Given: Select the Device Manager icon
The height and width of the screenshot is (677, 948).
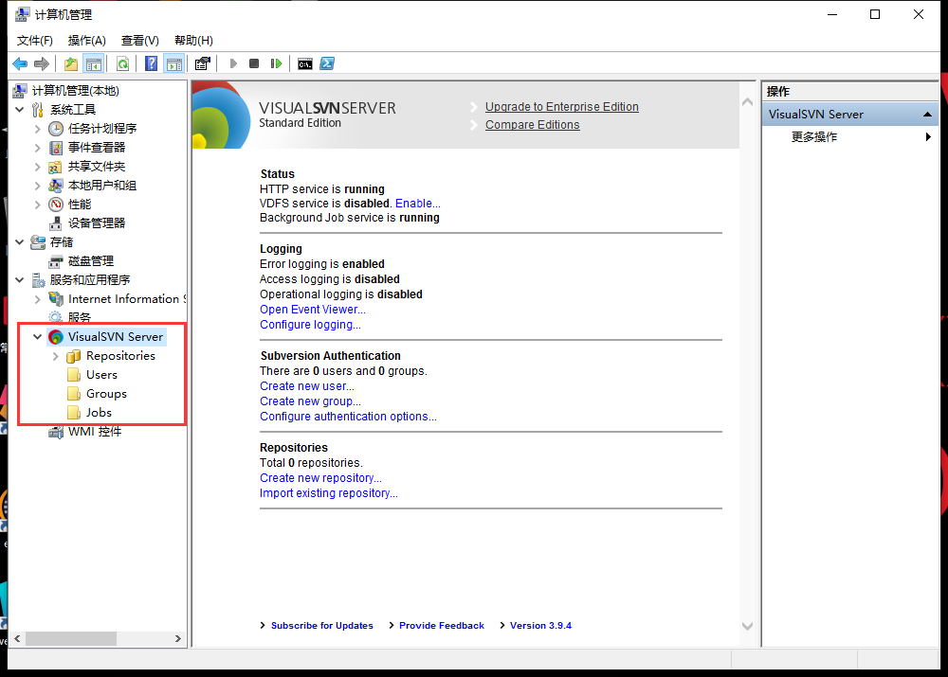Looking at the screenshot, I should (x=56, y=223).
